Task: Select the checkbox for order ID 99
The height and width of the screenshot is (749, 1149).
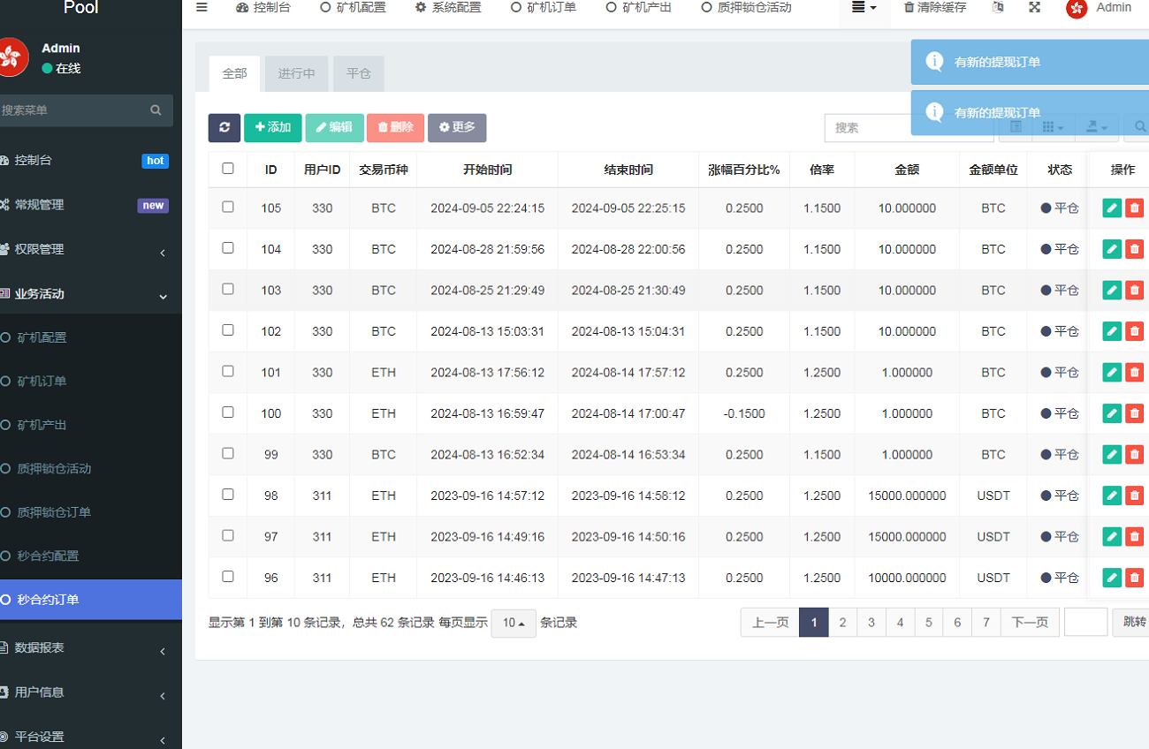Action: click(x=228, y=453)
